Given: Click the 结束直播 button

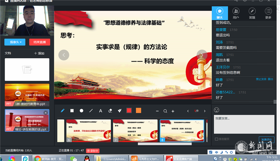Looking at the screenshot, I should pyautogui.click(x=40, y=42).
